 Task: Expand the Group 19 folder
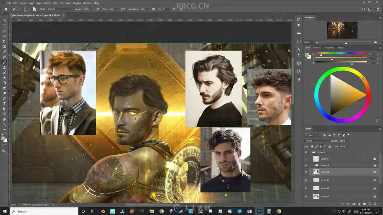pyautogui.click(x=314, y=165)
